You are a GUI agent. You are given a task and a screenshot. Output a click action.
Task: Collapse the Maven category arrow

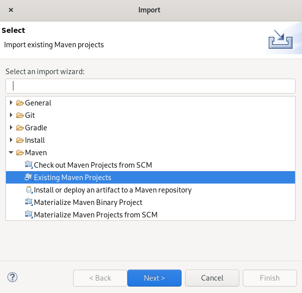coord(11,152)
